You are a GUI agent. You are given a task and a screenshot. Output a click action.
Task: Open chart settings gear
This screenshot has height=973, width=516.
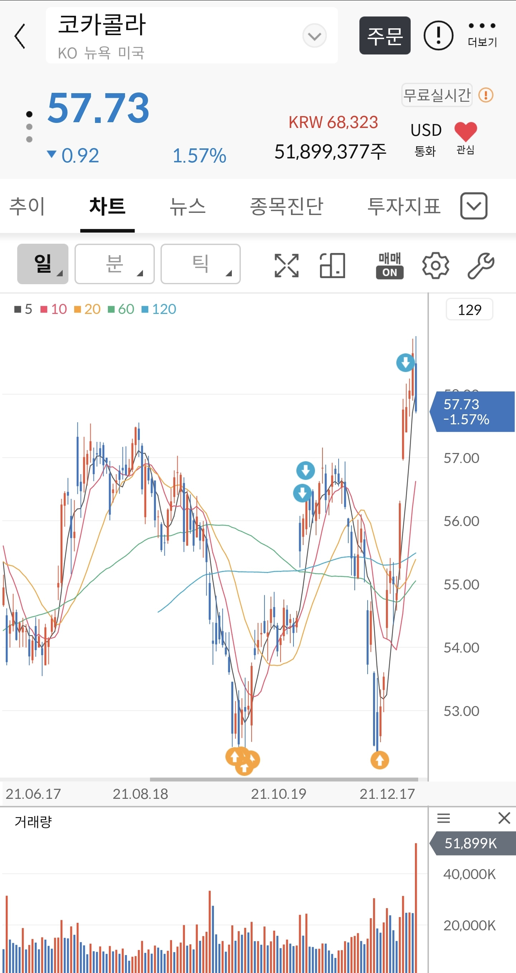tap(435, 266)
